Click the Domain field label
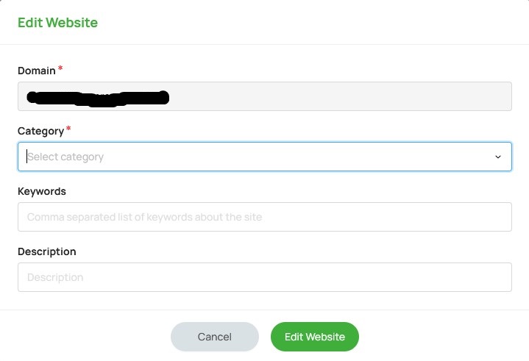Viewport: 529px width, 361px height. pyautogui.click(x=36, y=71)
